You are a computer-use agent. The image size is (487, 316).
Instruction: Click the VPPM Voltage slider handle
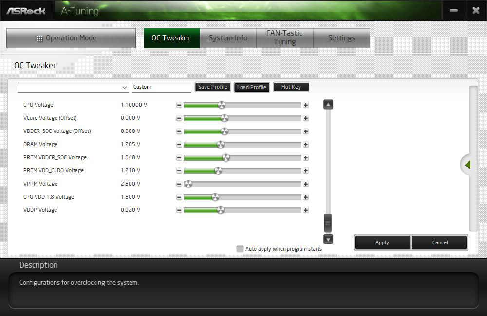pos(188,184)
